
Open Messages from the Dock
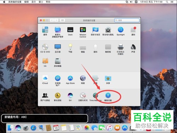click(x=94, y=128)
